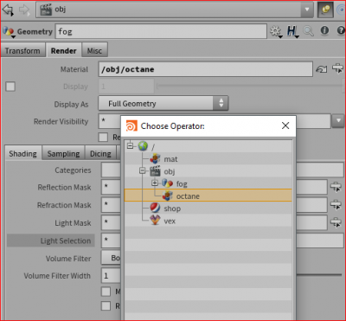The image size is (346, 321).
Task: Open the Material operator chooser icon
Action: [x=337, y=69]
